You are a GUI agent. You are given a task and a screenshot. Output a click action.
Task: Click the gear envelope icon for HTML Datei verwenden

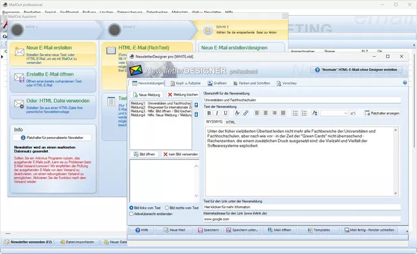coord(19,104)
